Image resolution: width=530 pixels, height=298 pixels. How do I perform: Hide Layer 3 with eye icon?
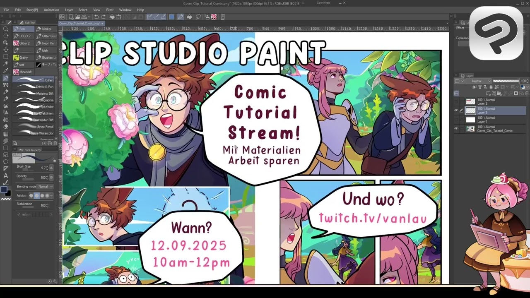[456, 111]
